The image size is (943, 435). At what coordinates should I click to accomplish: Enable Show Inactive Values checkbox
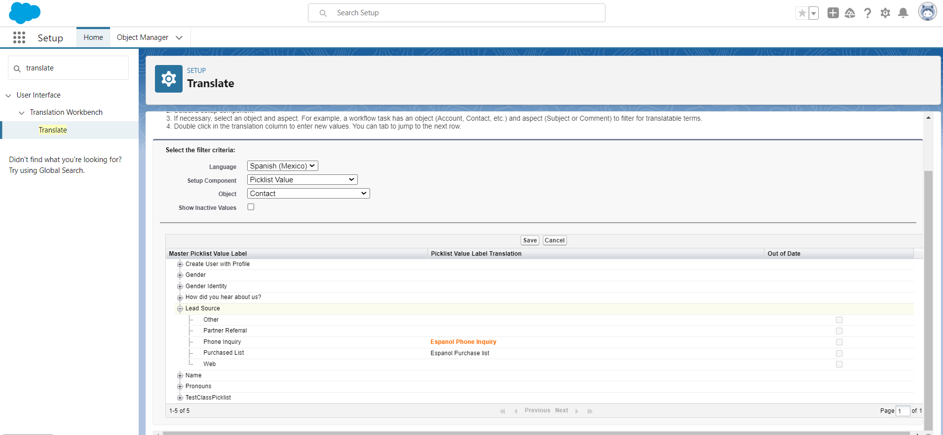pyautogui.click(x=251, y=207)
